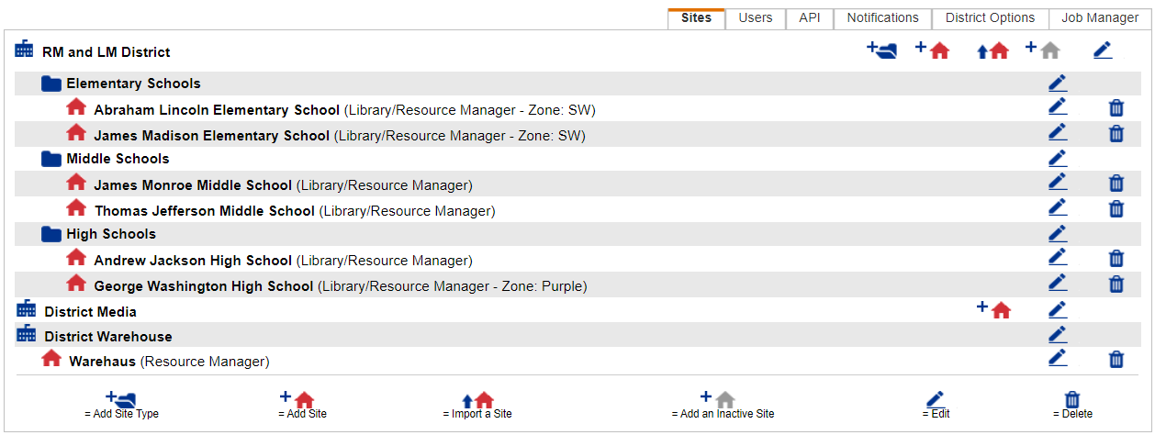Click Add an Inactive Site gray house icon

(1043, 50)
